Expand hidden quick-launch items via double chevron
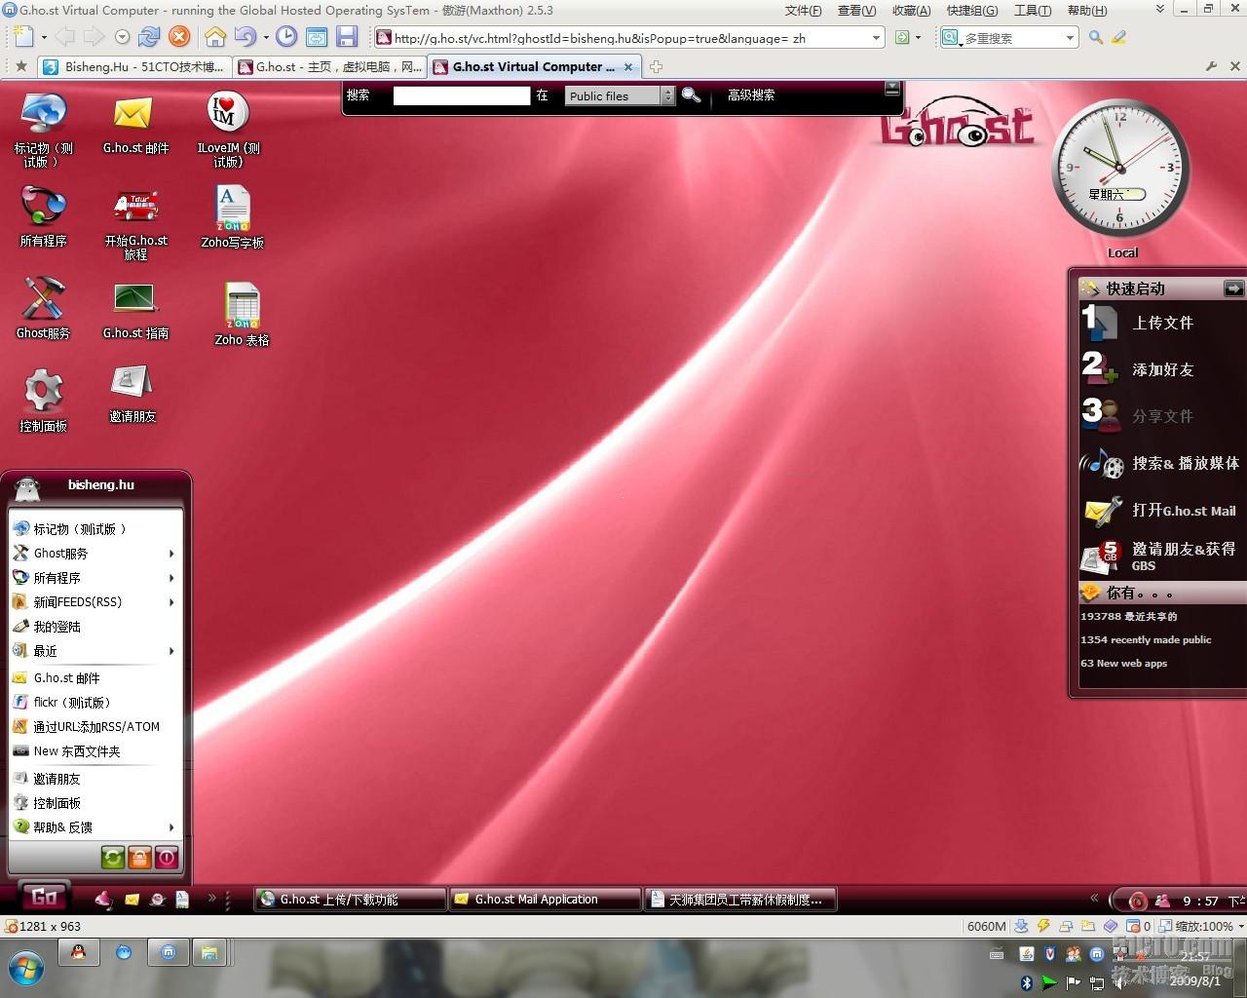The height and width of the screenshot is (998, 1247). coord(211,898)
